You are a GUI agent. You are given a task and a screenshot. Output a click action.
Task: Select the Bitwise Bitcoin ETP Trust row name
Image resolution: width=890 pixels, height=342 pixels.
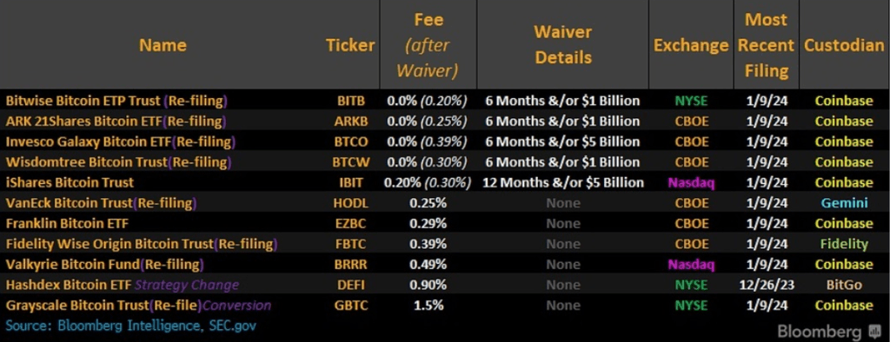[x=116, y=101]
